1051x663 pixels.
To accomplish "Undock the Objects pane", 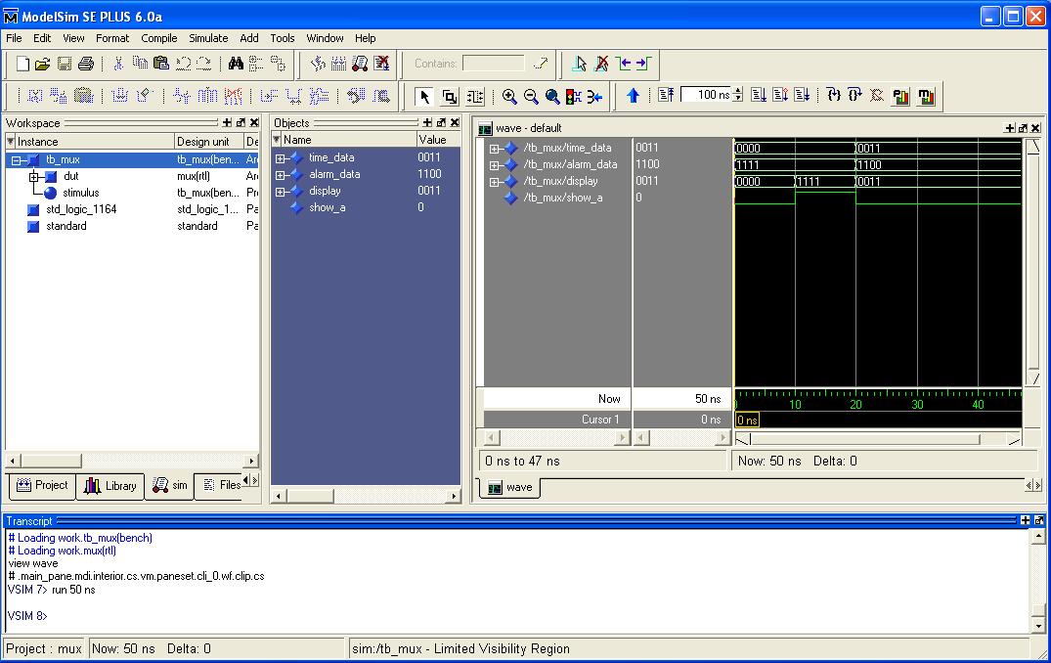I will tap(440, 122).
